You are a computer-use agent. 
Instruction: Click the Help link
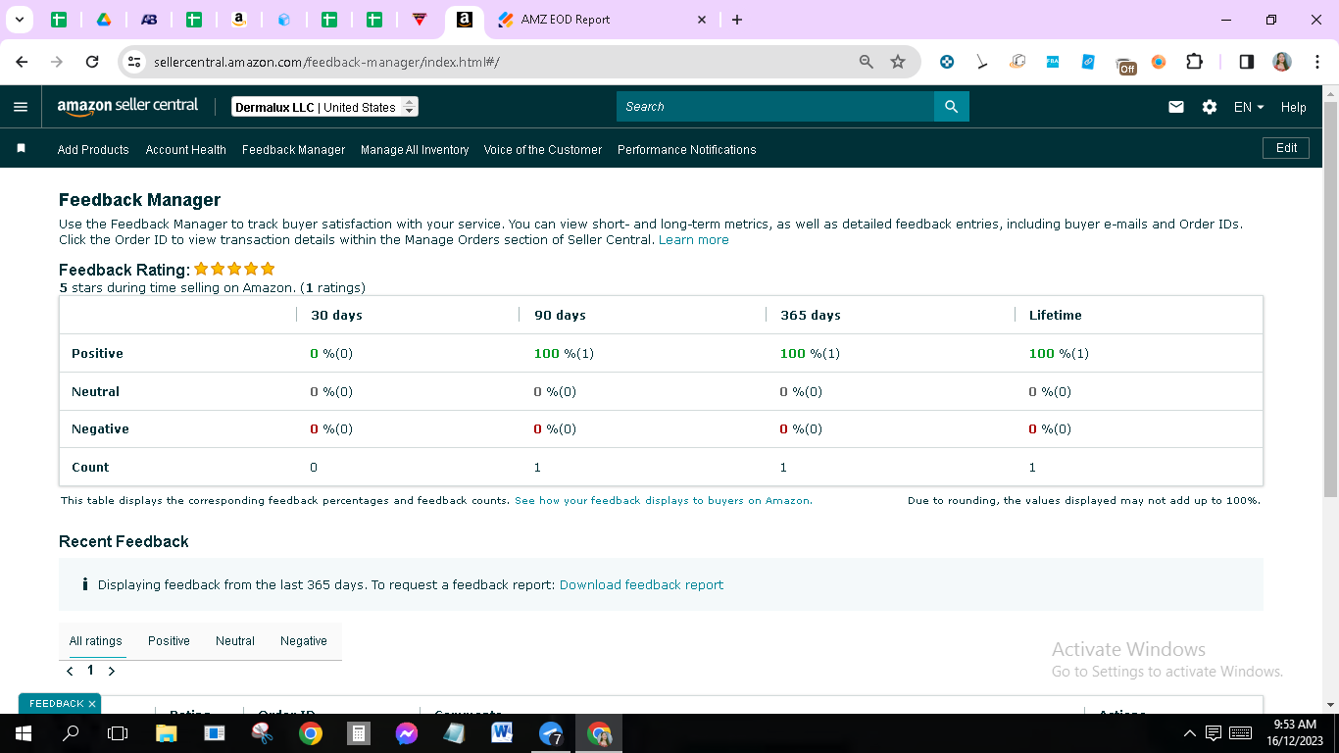(x=1293, y=107)
